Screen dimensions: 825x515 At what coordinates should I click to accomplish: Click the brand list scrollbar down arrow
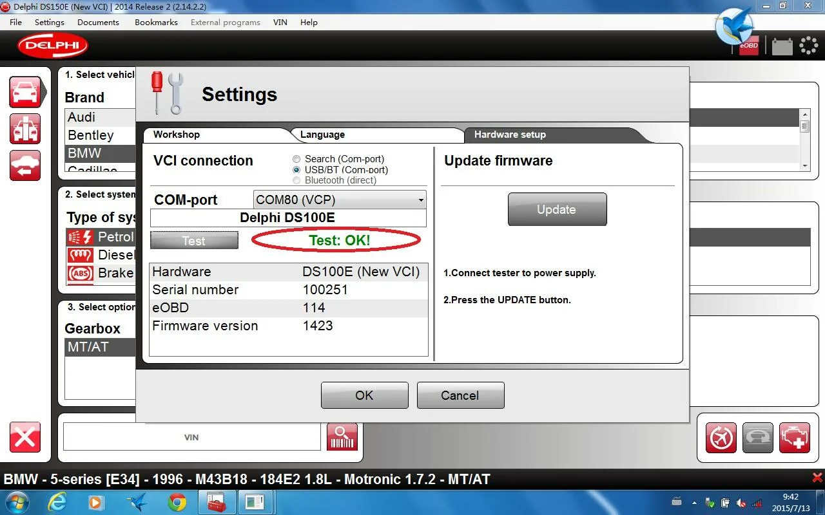804,165
